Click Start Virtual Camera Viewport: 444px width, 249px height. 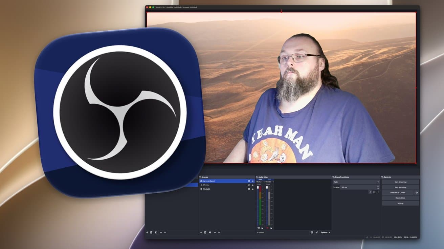[398, 193]
